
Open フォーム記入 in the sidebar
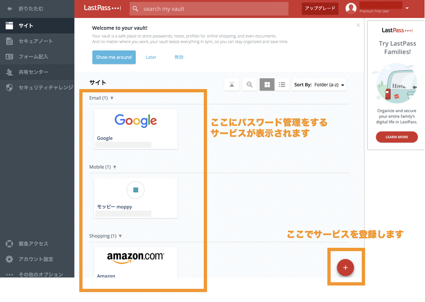tap(37, 57)
